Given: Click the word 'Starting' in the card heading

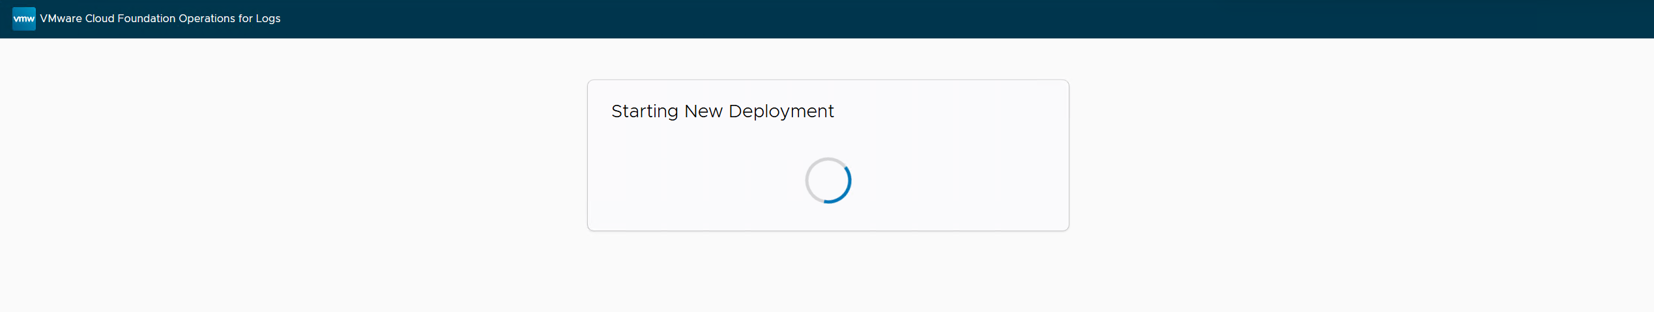Looking at the screenshot, I should click(645, 111).
